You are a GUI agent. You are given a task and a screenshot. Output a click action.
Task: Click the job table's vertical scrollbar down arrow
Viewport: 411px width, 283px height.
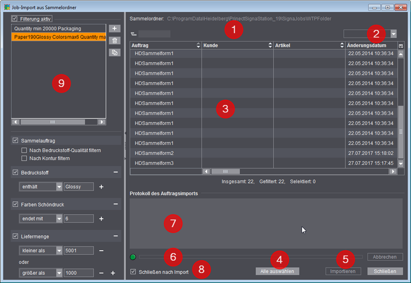pos(401,163)
